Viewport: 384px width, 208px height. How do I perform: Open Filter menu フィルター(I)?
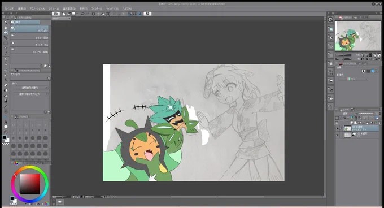(97, 8)
